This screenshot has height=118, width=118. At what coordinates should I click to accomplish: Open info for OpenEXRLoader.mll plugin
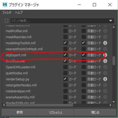pos(105,67)
